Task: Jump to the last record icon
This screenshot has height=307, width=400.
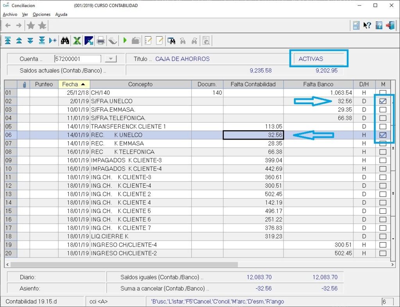Action: point(42,41)
